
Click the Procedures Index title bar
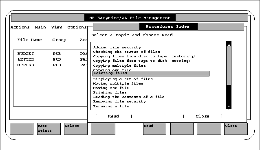click(x=168, y=27)
